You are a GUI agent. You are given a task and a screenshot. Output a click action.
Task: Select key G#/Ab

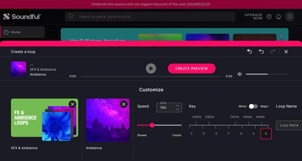click(x=248, y=117)
